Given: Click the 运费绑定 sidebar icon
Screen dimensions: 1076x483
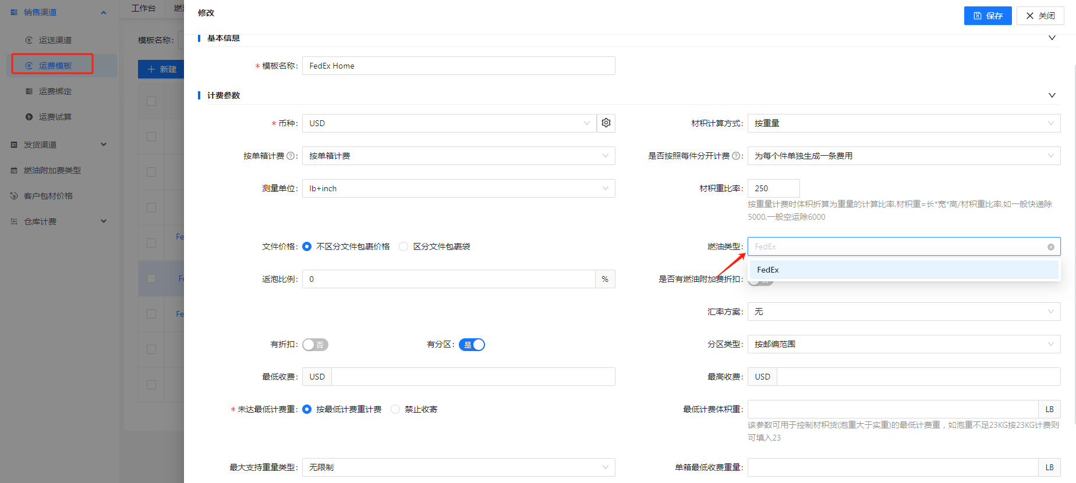Looking at the screenshot, I should point(29,91).
